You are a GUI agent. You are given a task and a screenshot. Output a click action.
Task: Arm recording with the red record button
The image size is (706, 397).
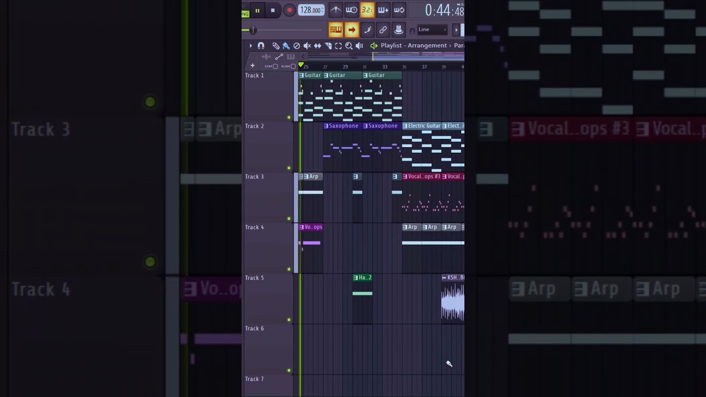click(290, 10)
